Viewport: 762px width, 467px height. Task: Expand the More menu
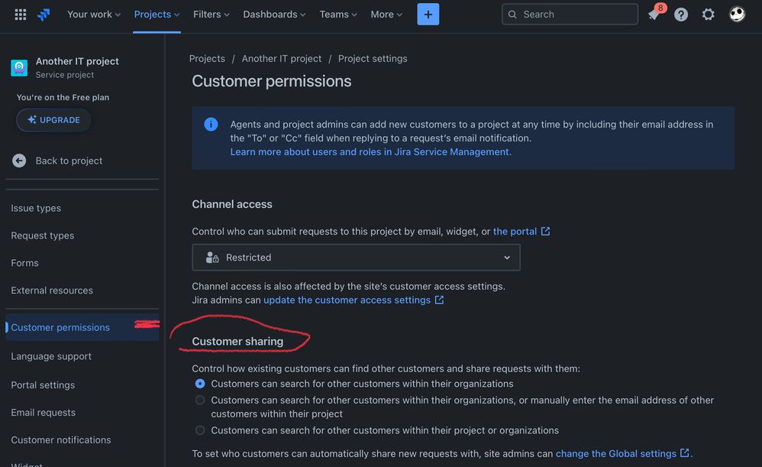coord(386,15)
